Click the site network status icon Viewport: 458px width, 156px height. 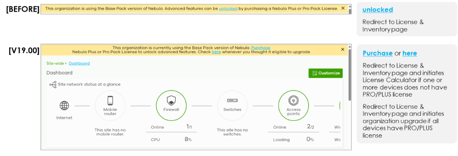[53, 84]
